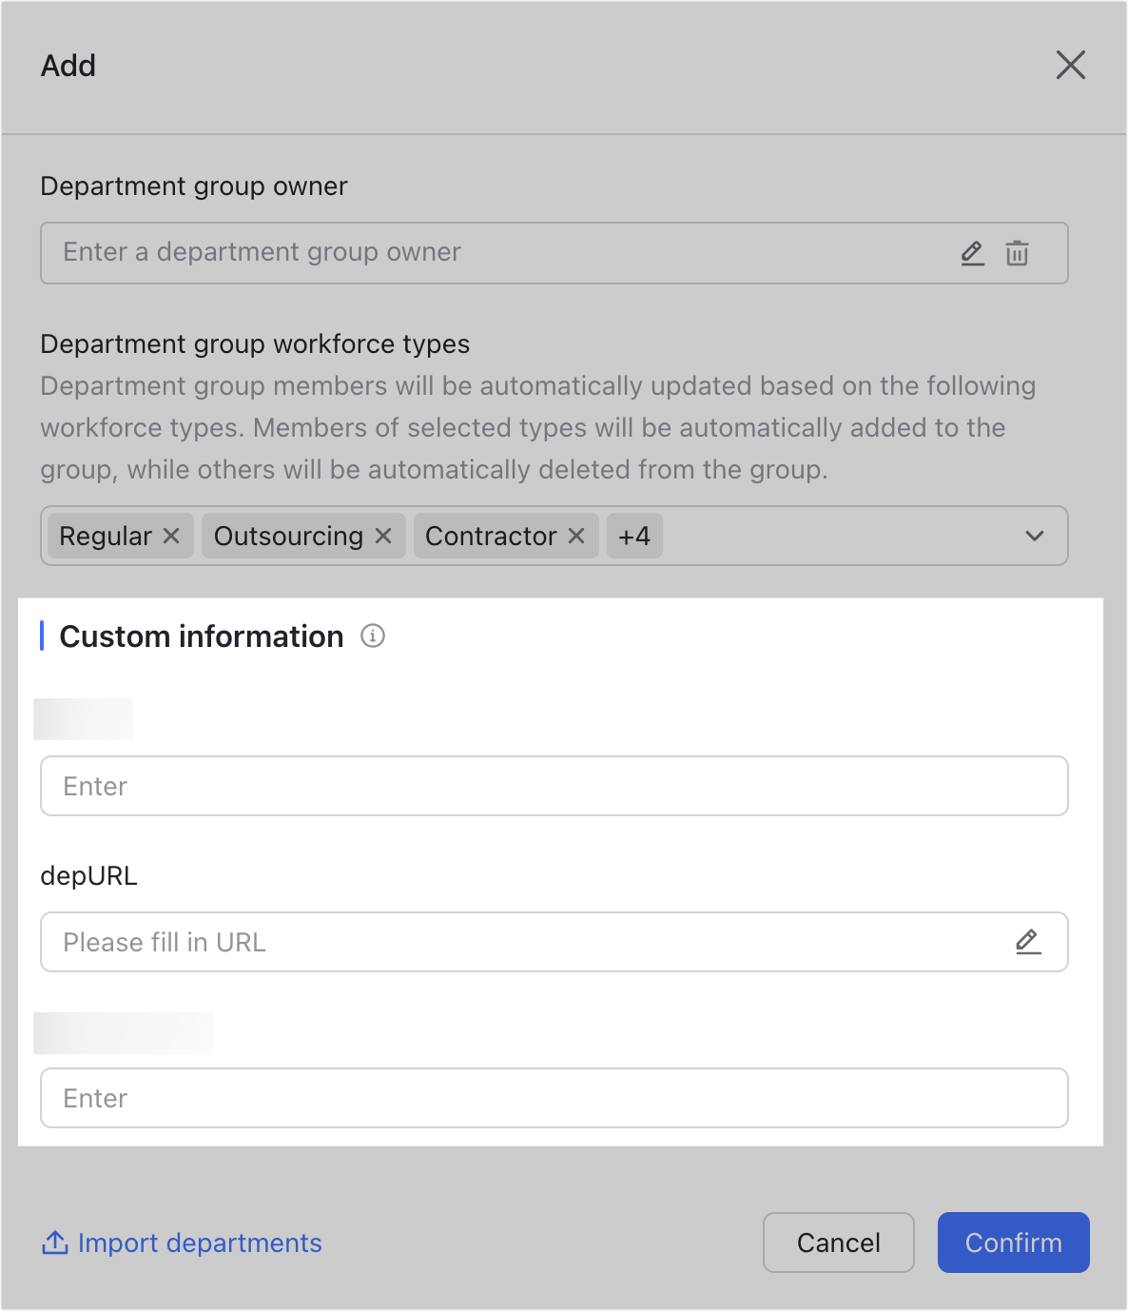Click the depURL field label
The width and height of the screenshot is (1128, 1311).
(88, 875)
